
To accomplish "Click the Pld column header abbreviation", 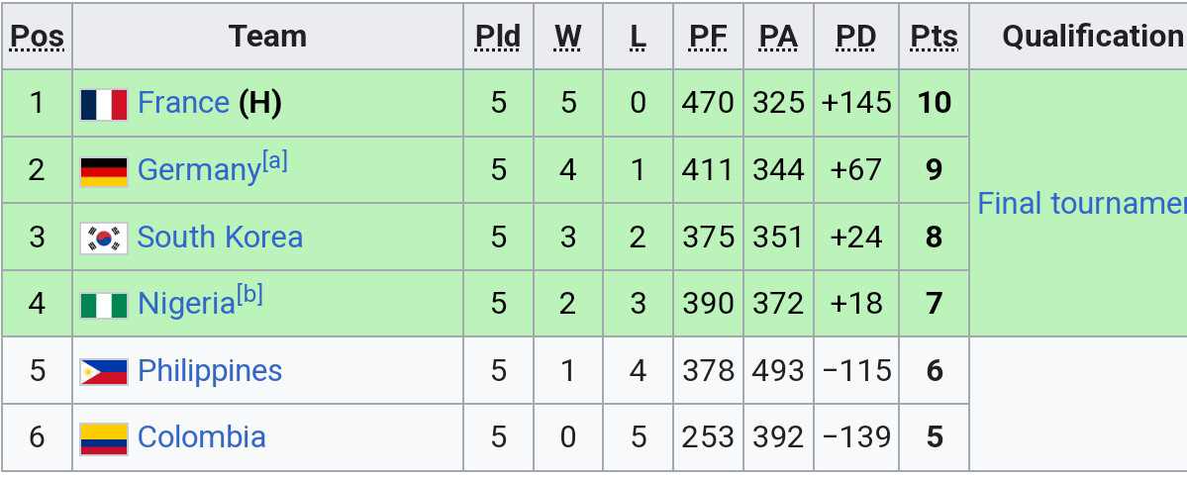I will click(x=497, y=37).
